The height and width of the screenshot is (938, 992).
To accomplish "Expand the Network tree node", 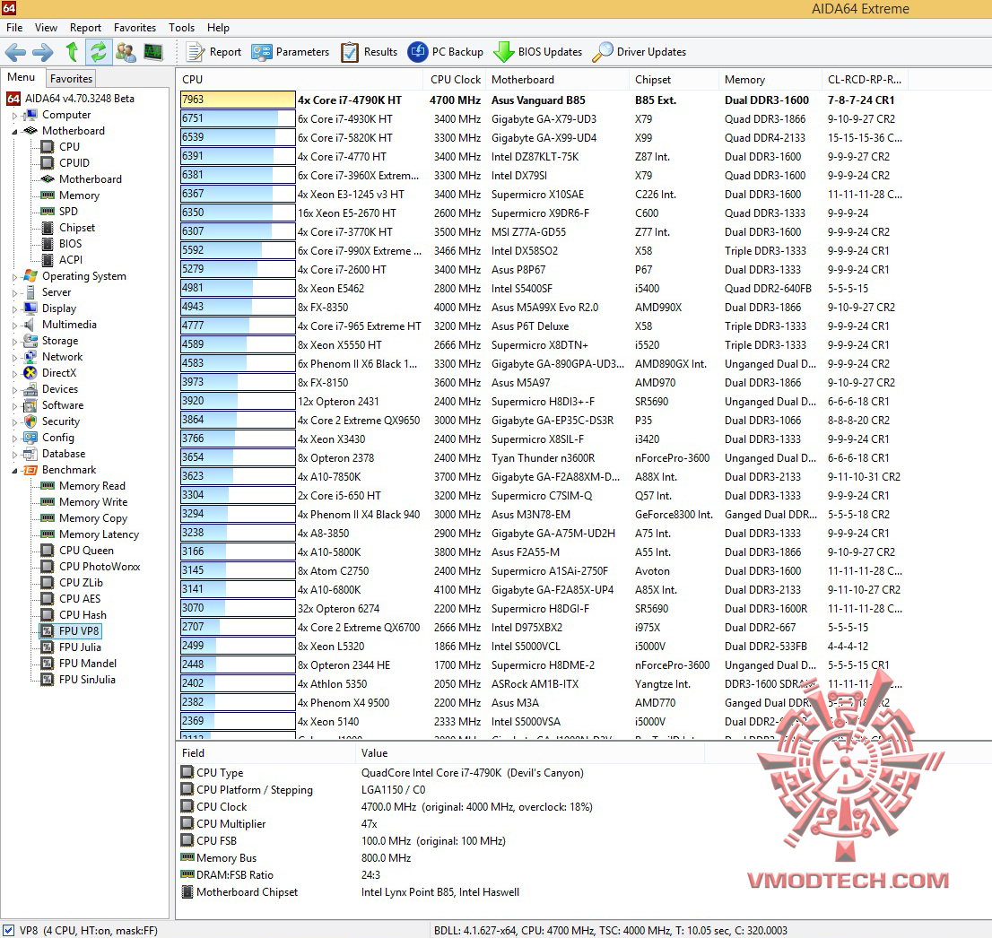I will pyautogui.click(x=14, y=358).
